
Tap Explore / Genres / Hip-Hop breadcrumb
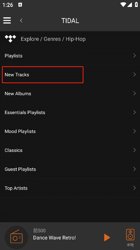(53, 39)
